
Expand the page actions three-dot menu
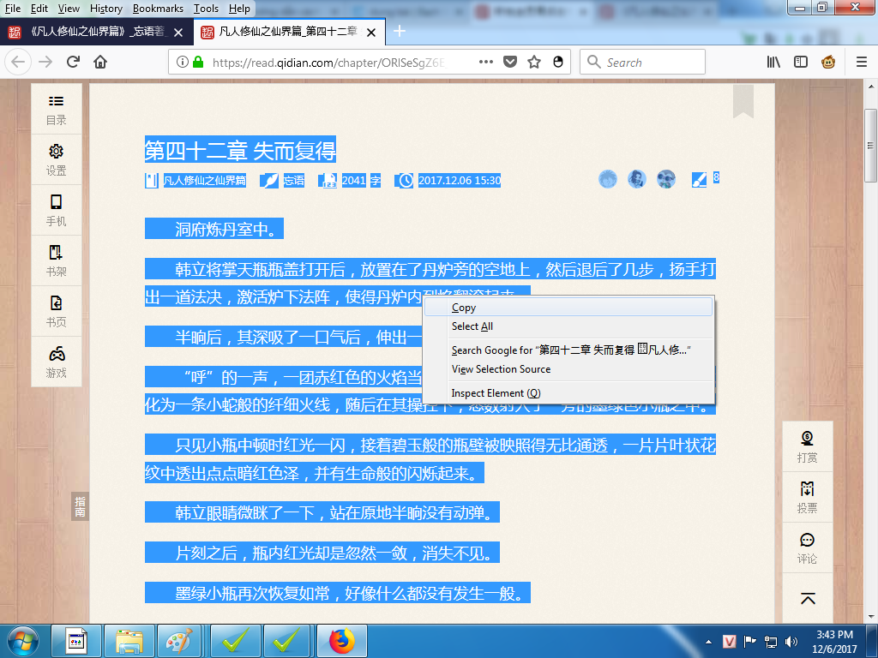(x=485, y=62)
